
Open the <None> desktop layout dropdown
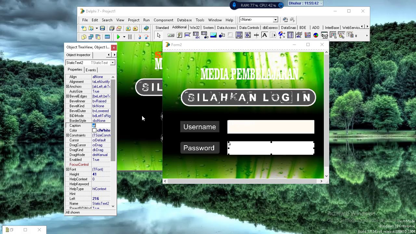[x=275, y=20]
